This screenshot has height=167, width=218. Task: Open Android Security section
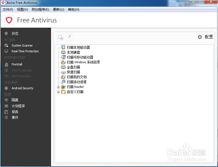[x=23, y=88]
